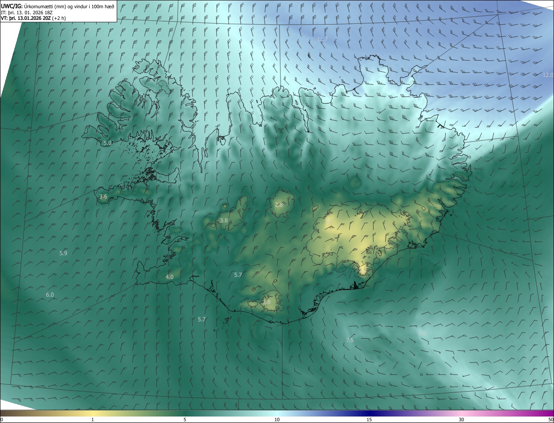This screenshot has width=554, height=423.
Task: Click the 3.8 value label in the western highlands
Action: (x=224, y=220)
